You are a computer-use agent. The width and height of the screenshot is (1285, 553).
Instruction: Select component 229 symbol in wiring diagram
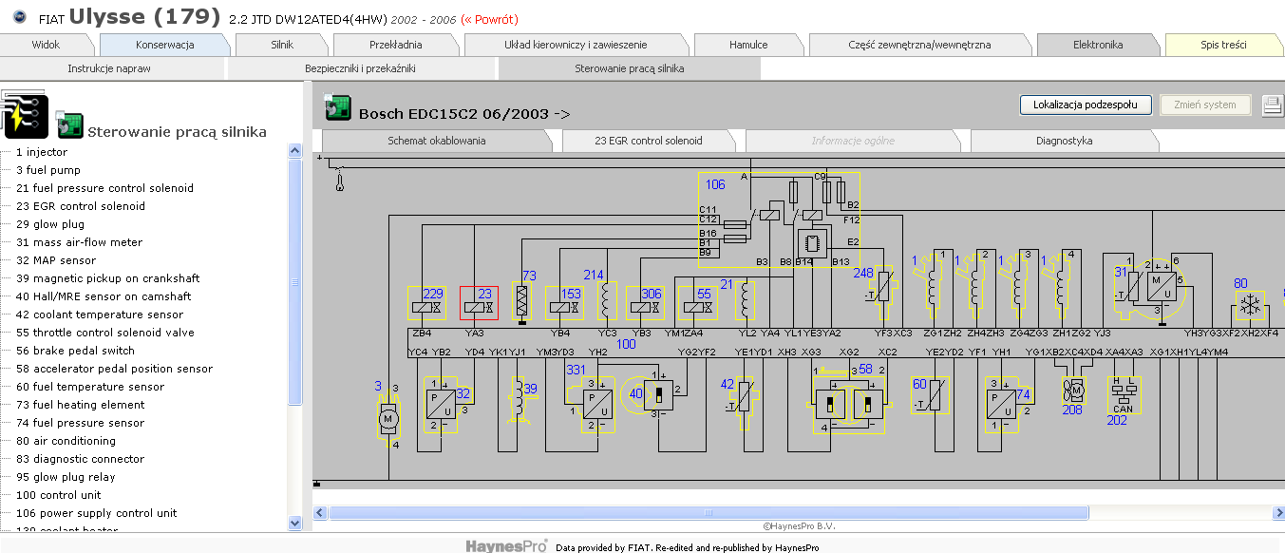pyautogui.click(x=426, y=303)
